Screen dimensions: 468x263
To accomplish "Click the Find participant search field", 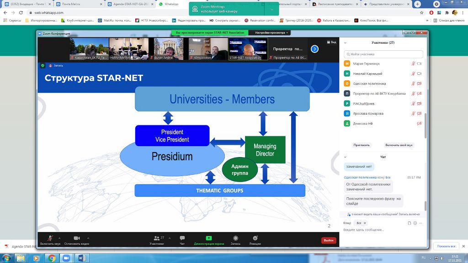I will (383, 54).
